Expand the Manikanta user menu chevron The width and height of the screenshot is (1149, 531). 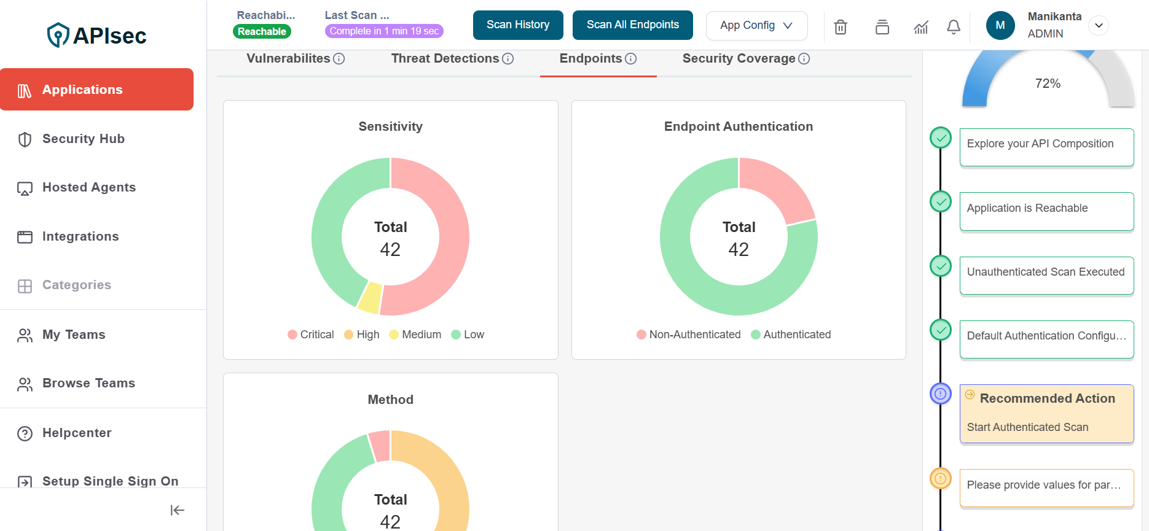click(x=1099, y=25)
